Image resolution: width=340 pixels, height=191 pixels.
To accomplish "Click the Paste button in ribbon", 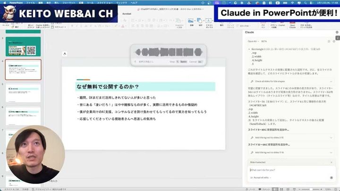I will [x=6, y=25].
